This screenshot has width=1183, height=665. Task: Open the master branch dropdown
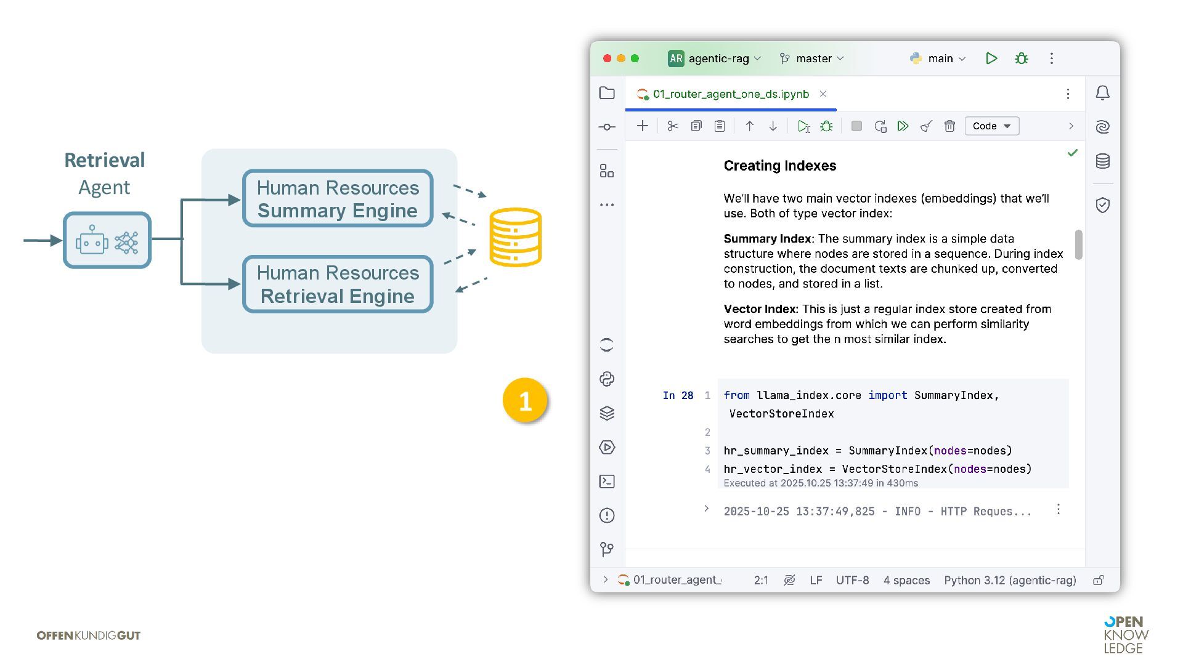812,58
